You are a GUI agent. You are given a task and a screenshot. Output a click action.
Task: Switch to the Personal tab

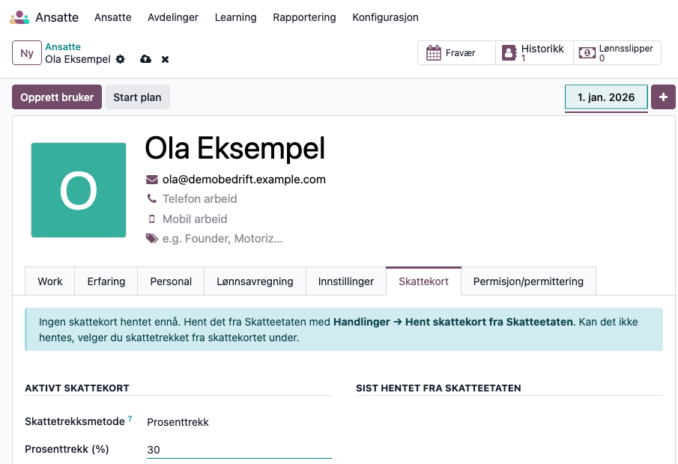[x=171, y=281]
